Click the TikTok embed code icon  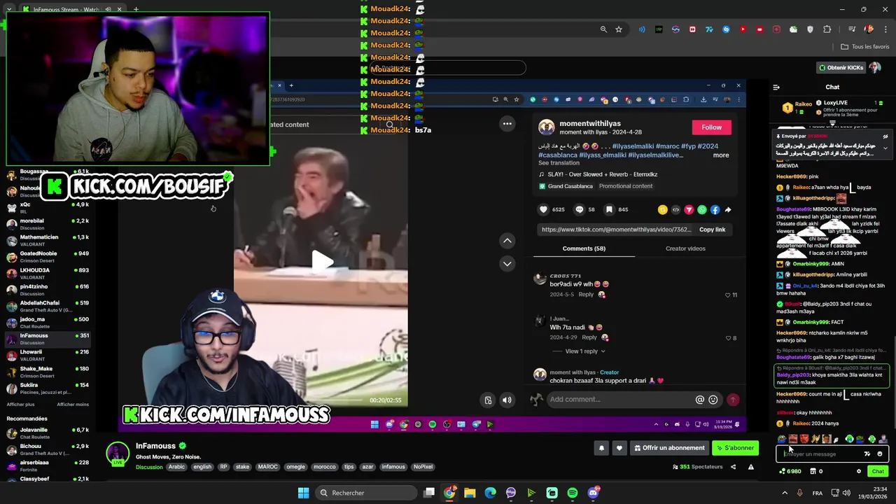pyautogui.click(x=675, y=209)
